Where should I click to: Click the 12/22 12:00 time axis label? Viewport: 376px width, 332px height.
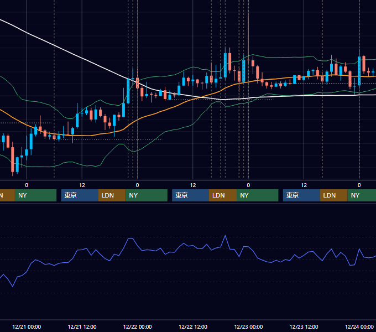pos(193,326)
